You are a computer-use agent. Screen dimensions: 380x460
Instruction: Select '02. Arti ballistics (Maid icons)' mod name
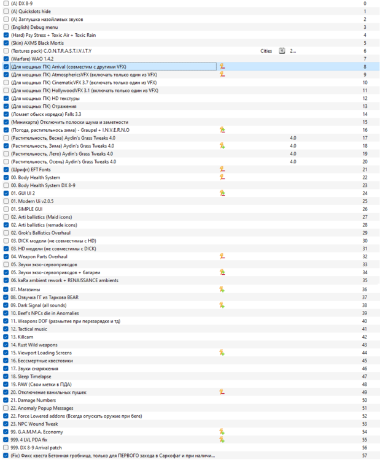click(x=41, y=217)
